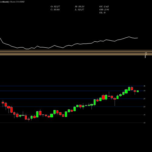Image resolution: width=152 pixels, height=152 pixels.
Task: Click the chart title mentioning USA EBIZ
Action: pos(12,2)
